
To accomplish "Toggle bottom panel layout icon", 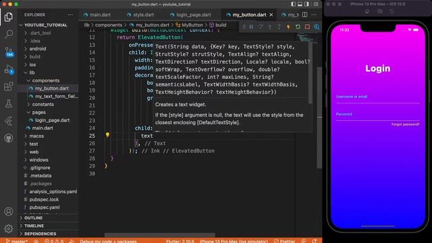I will coord(300,4).
